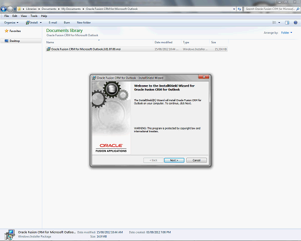Viewport: 301px width, 241px height.
Task: Click the refresh button next to address bar
Action: (x=239, y=9)
